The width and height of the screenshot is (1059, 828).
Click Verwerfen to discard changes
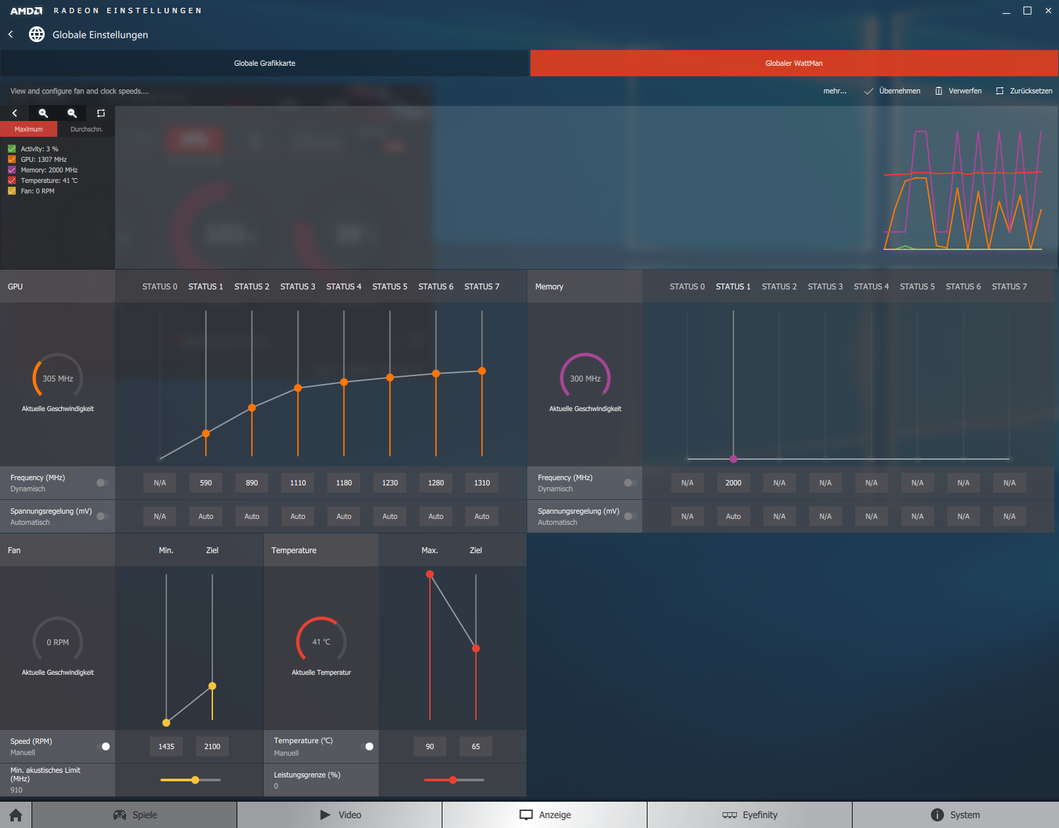(958, 91)
